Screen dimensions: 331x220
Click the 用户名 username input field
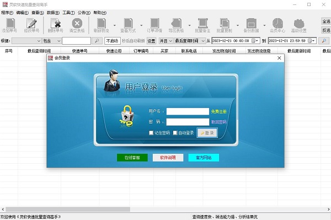[188, 111]
